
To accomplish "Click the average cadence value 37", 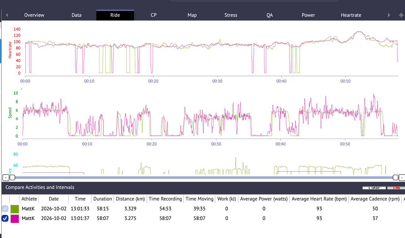I will coord(375,218).
